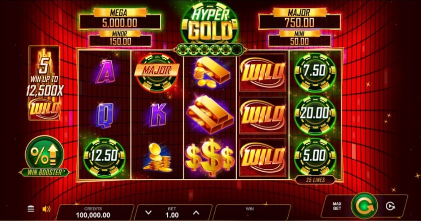This screenshot has height=221, width=421.
Task: Click the 25 Lines label
Action: (x=315, y=180)
